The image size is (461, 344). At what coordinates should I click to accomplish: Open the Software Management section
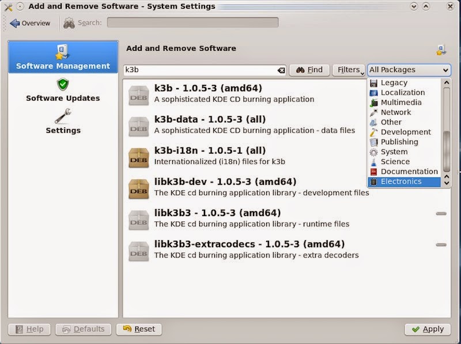(63, 57)
